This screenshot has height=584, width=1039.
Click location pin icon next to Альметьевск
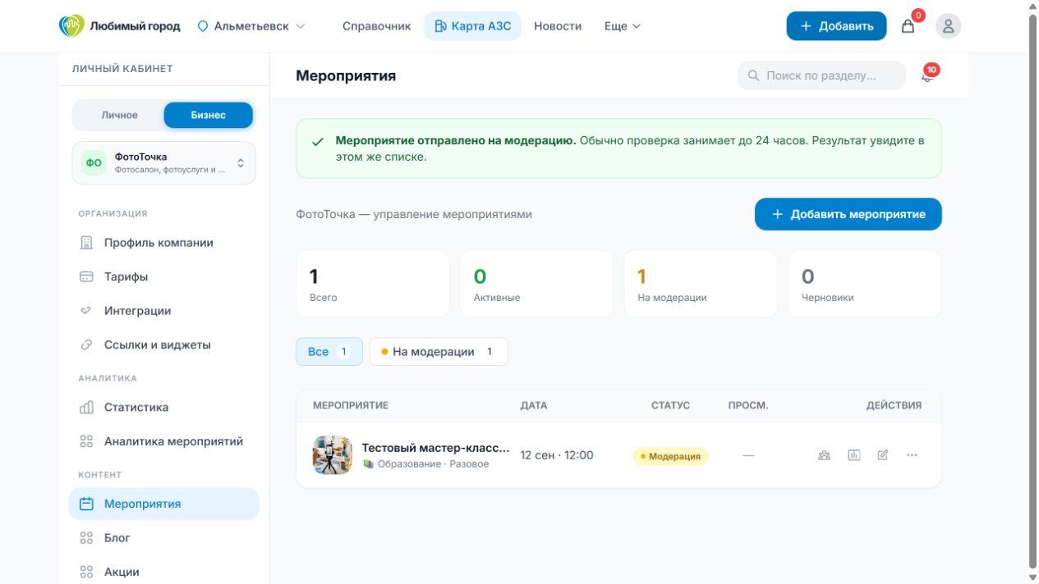[x=203, y=26]
